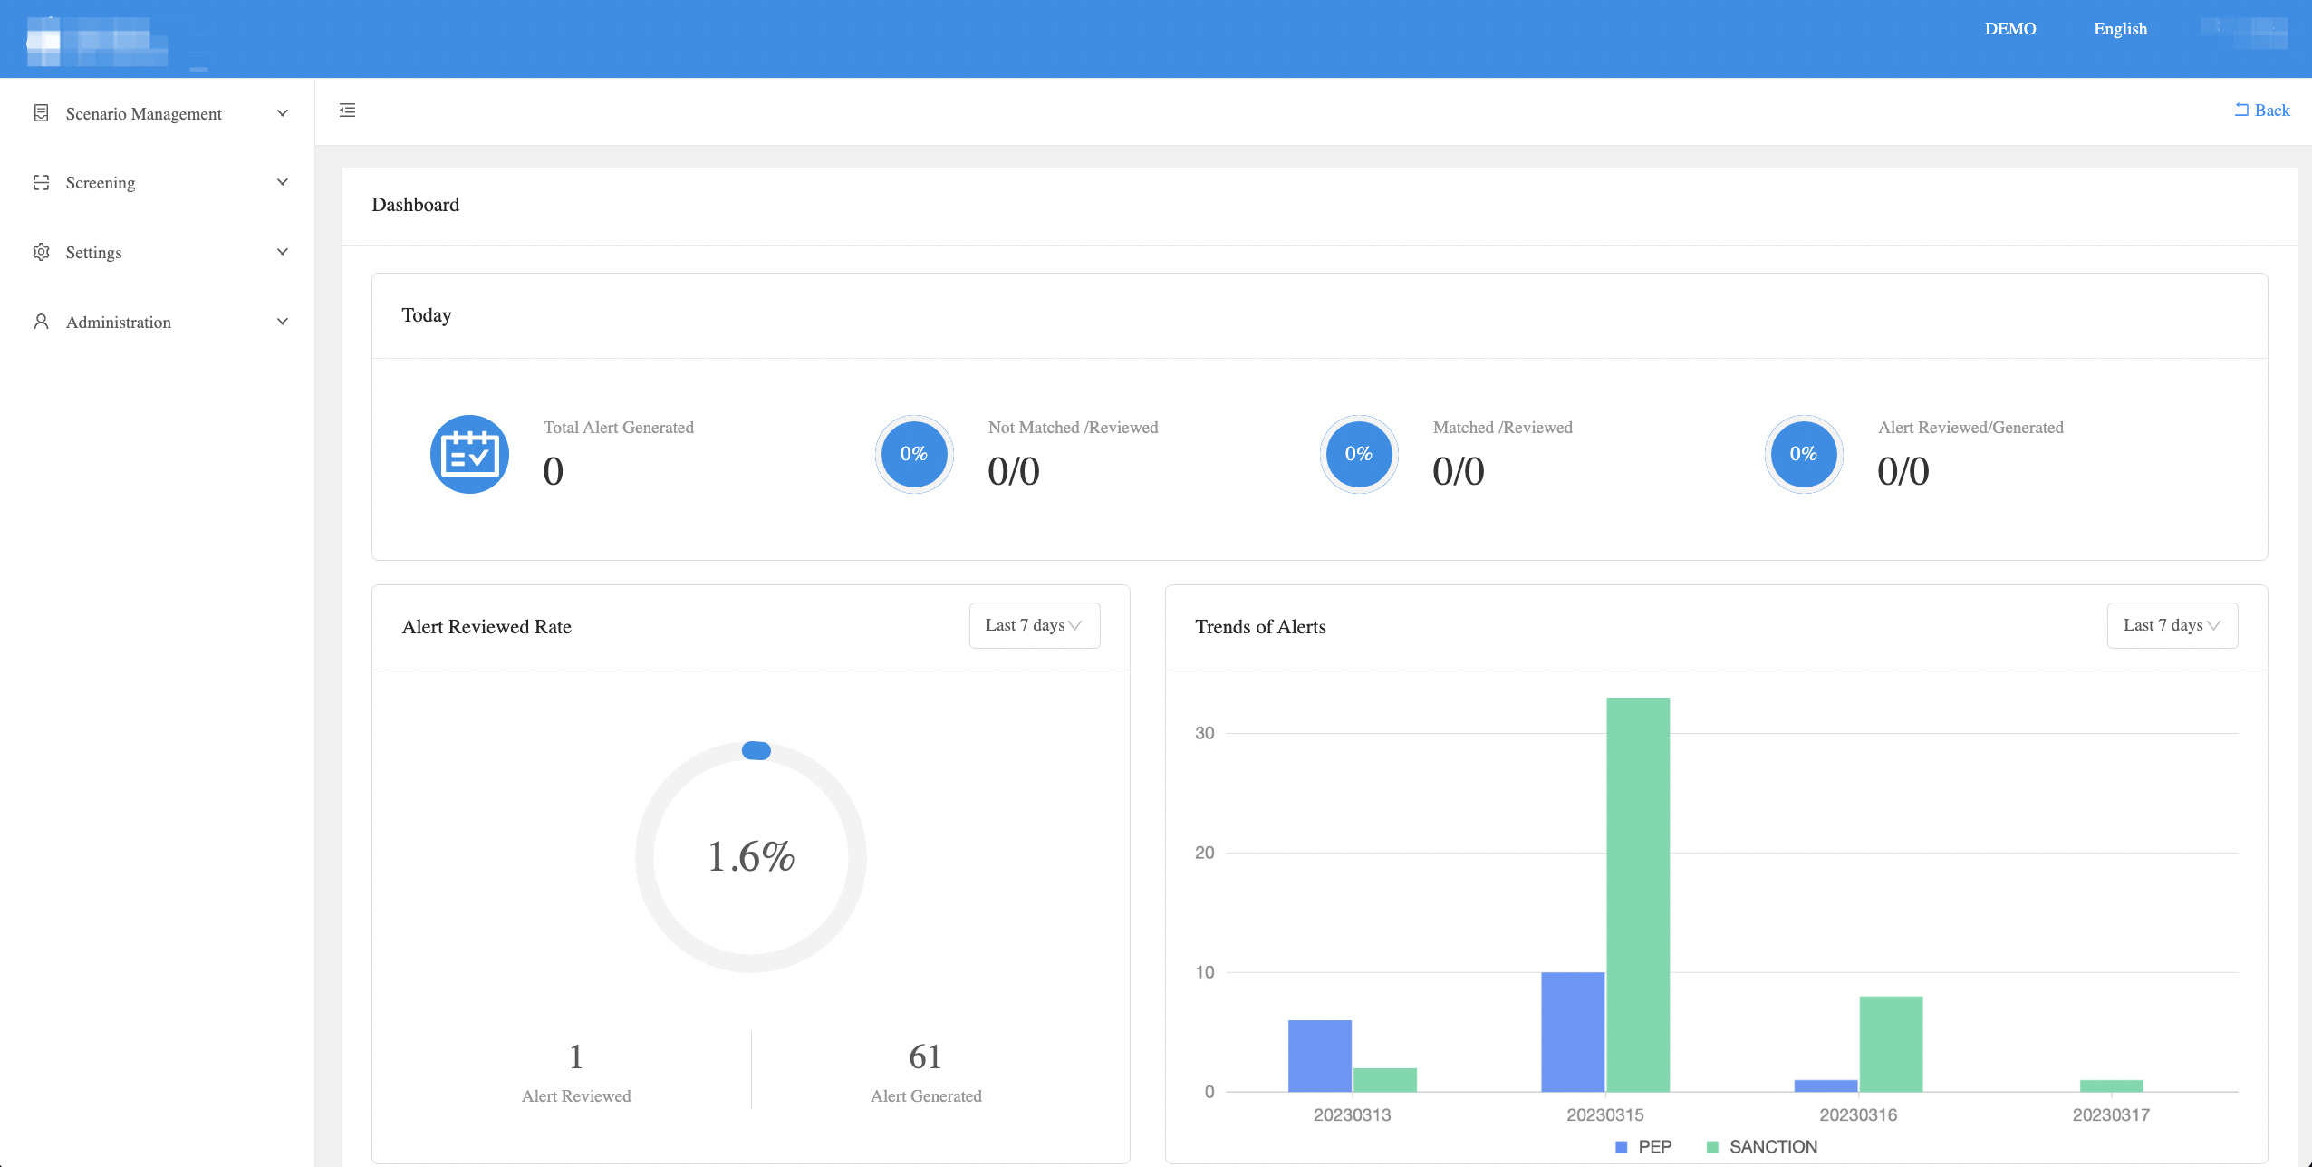Open Administration via the person icon

(41, 322)
